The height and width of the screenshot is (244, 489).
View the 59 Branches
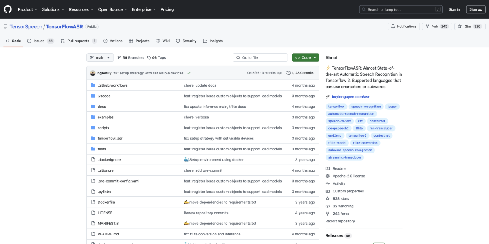coord(130,58)
